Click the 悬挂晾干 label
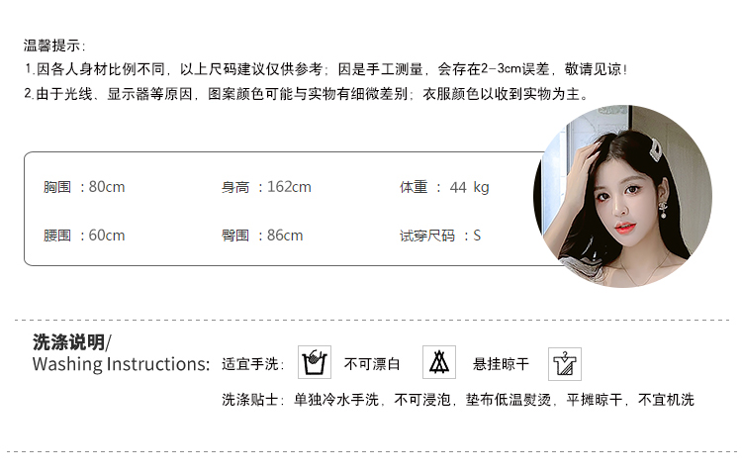The width and height of the screenshot is (742, 474). pos(501,364)
